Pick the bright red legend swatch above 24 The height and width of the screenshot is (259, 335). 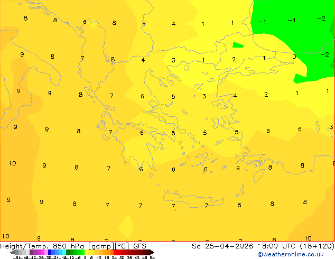click(x=115, y=252)
